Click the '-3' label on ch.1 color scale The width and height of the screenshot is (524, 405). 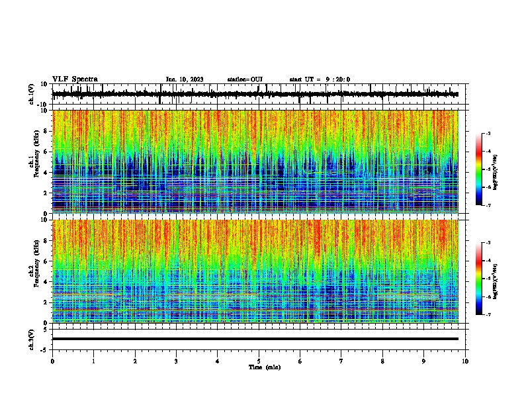(x=488, y=133)
